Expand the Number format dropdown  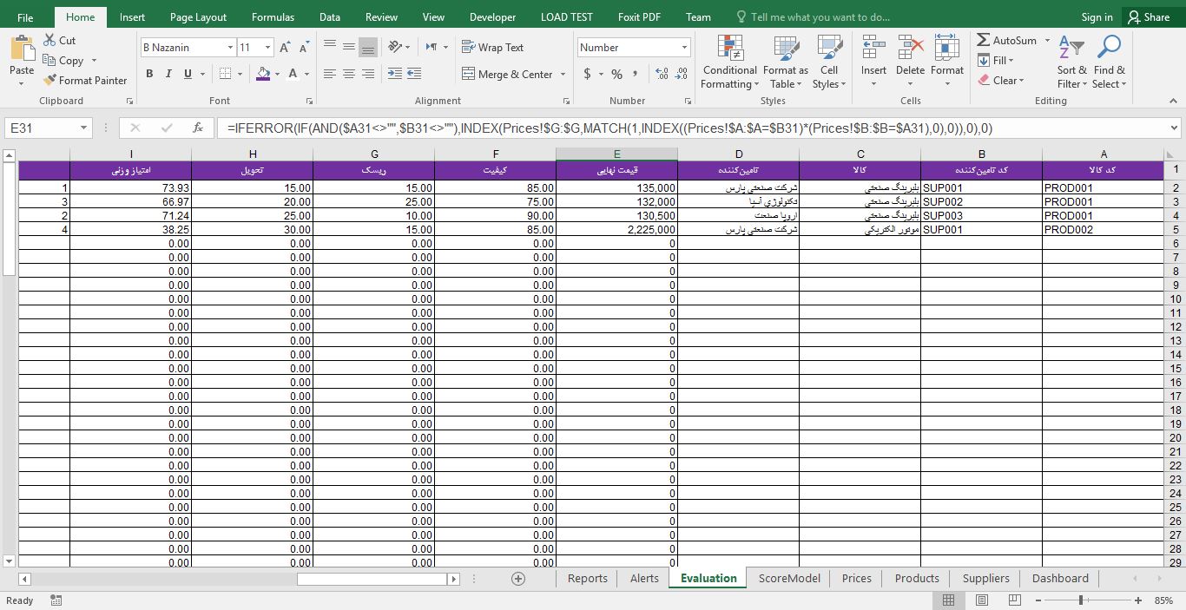point(684,48)
